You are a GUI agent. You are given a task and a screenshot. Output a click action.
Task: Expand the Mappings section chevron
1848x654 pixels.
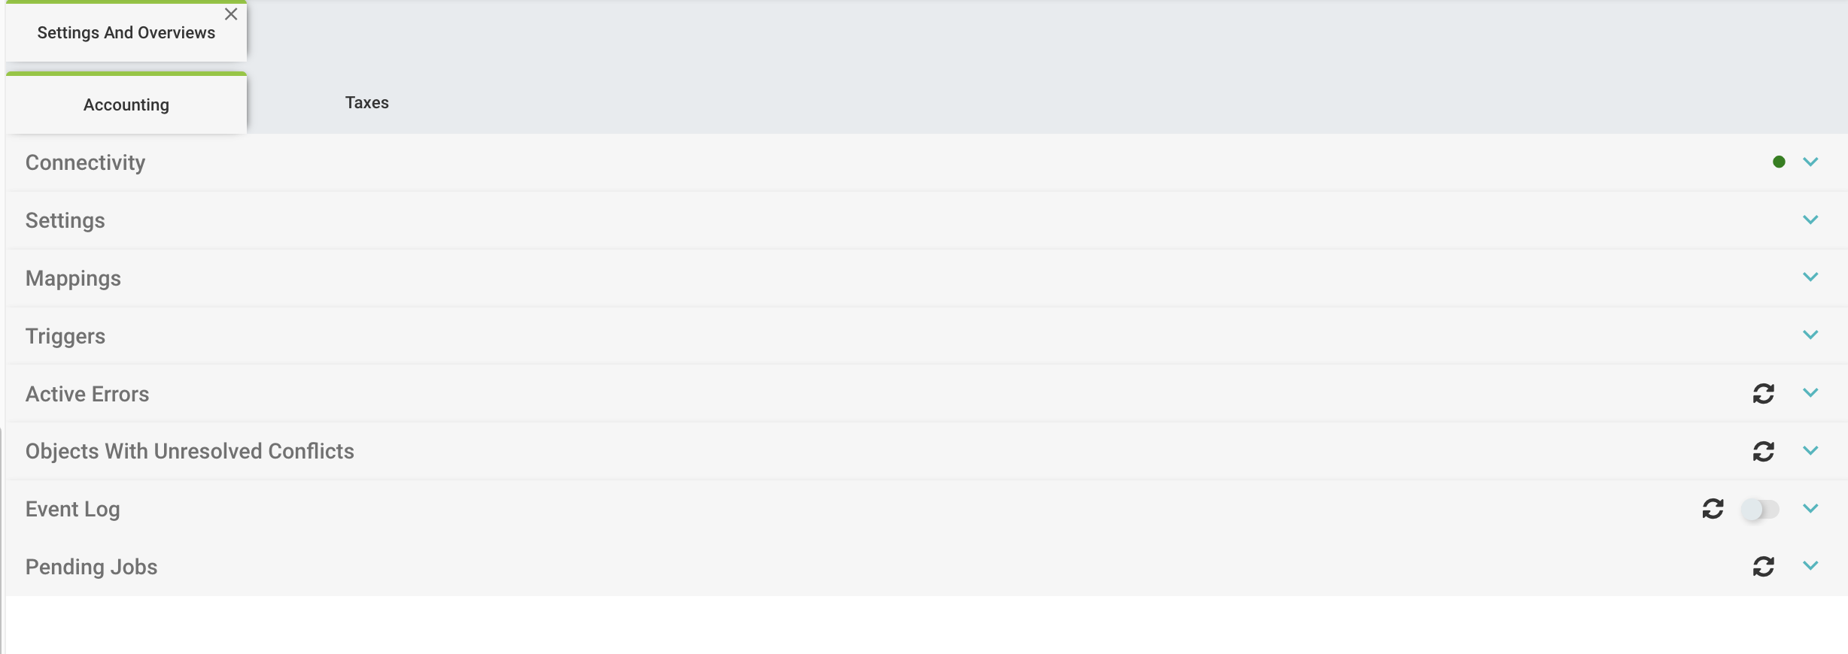(1810, 277)
